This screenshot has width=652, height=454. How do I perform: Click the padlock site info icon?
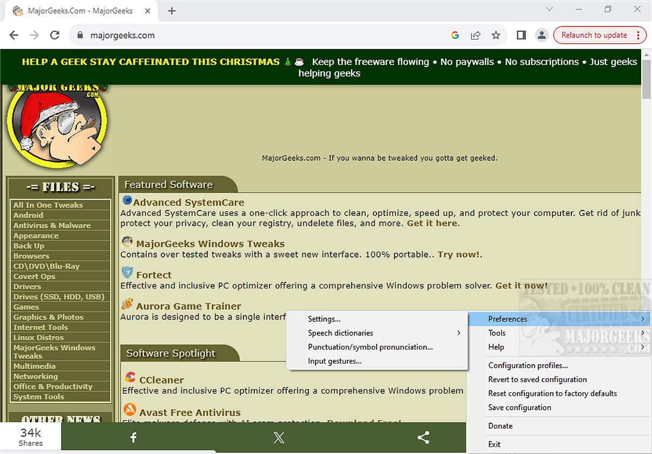pos(80,35)
